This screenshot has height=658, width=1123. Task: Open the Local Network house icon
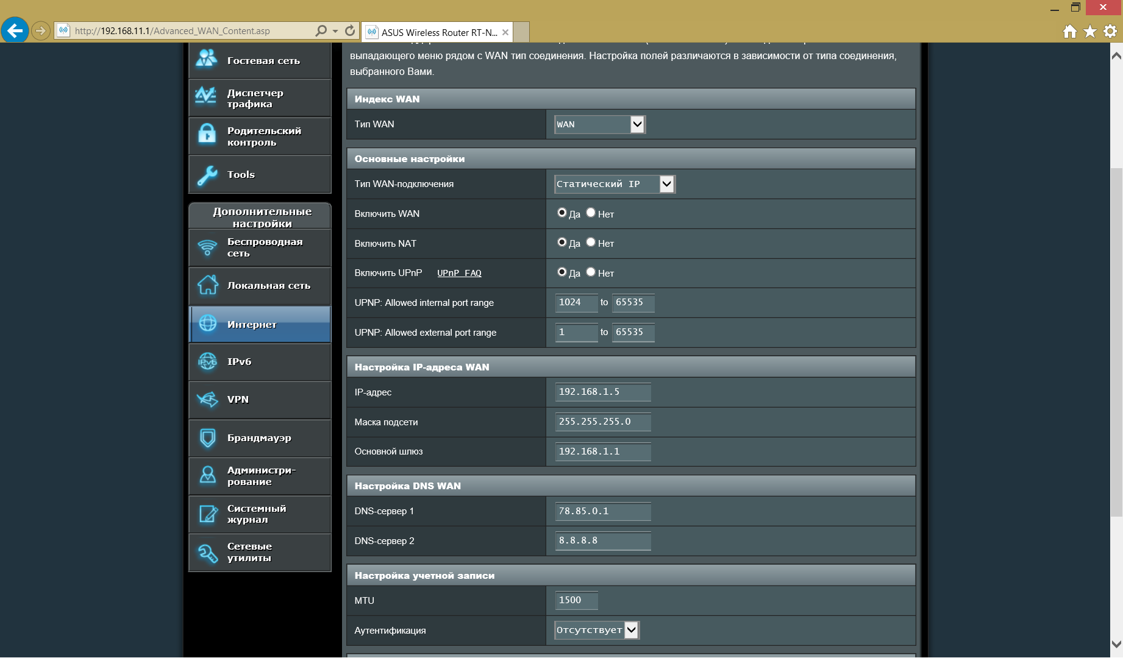pyautogui.click(x=207, y=285)
